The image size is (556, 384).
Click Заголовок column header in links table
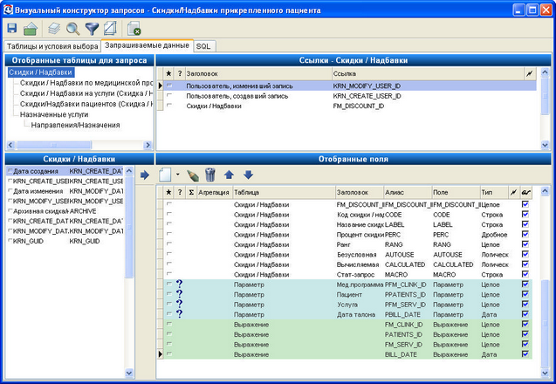(258, 74)
